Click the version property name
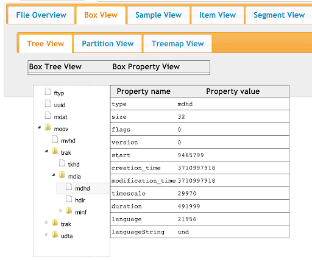The width and height of the screenshot is (312, 262). [x=125, y=143]
